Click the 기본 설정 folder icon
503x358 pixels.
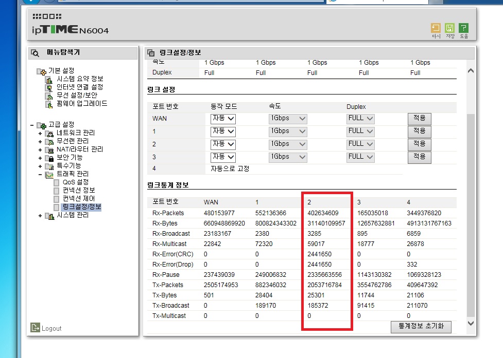pyautogui.click(x=41, y=71)
